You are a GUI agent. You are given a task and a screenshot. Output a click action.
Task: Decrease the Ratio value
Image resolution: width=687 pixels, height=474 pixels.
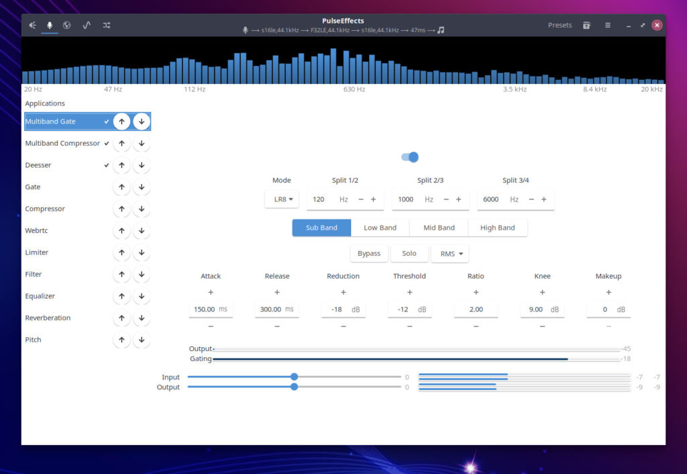[x=476, y=327]
